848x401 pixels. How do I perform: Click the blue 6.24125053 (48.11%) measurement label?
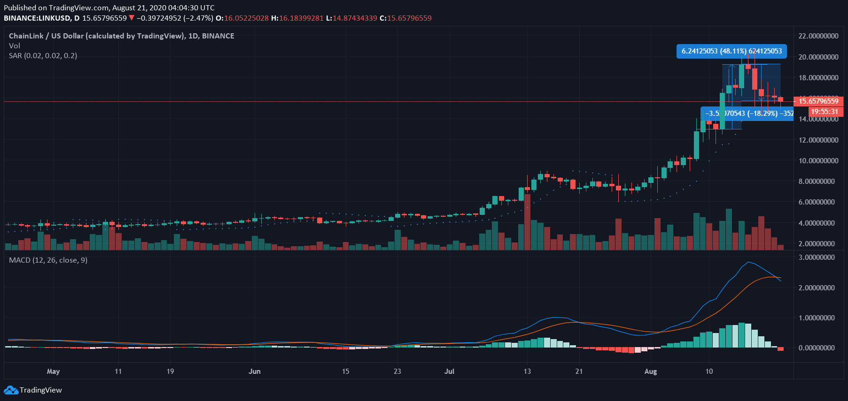tap(731, 51)
